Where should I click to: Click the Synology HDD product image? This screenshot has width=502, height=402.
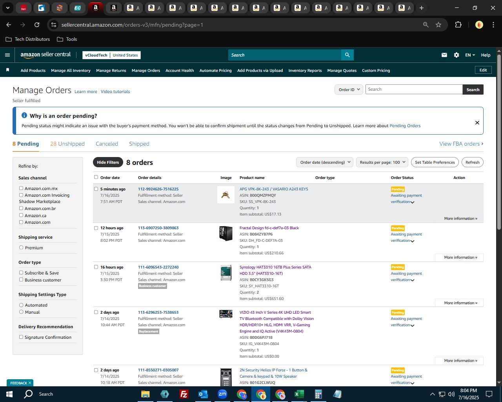[226, 273]
